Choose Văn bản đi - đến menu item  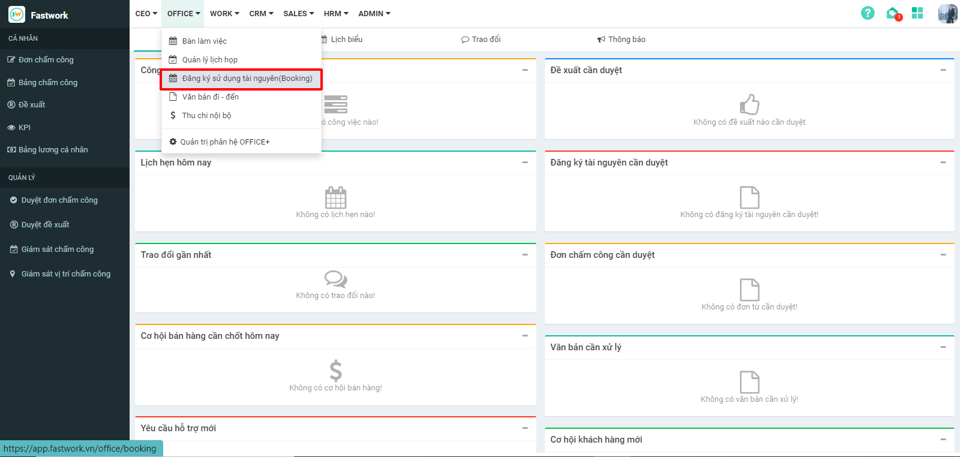210,97
